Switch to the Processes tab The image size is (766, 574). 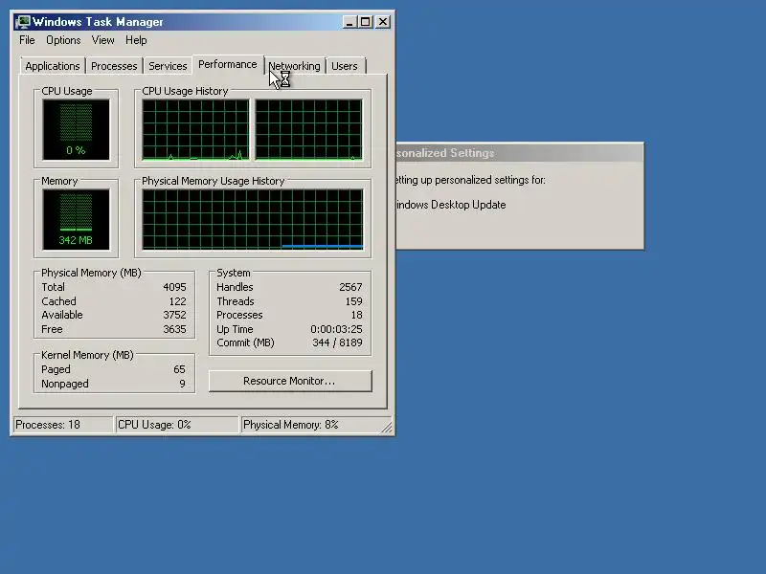114,66
